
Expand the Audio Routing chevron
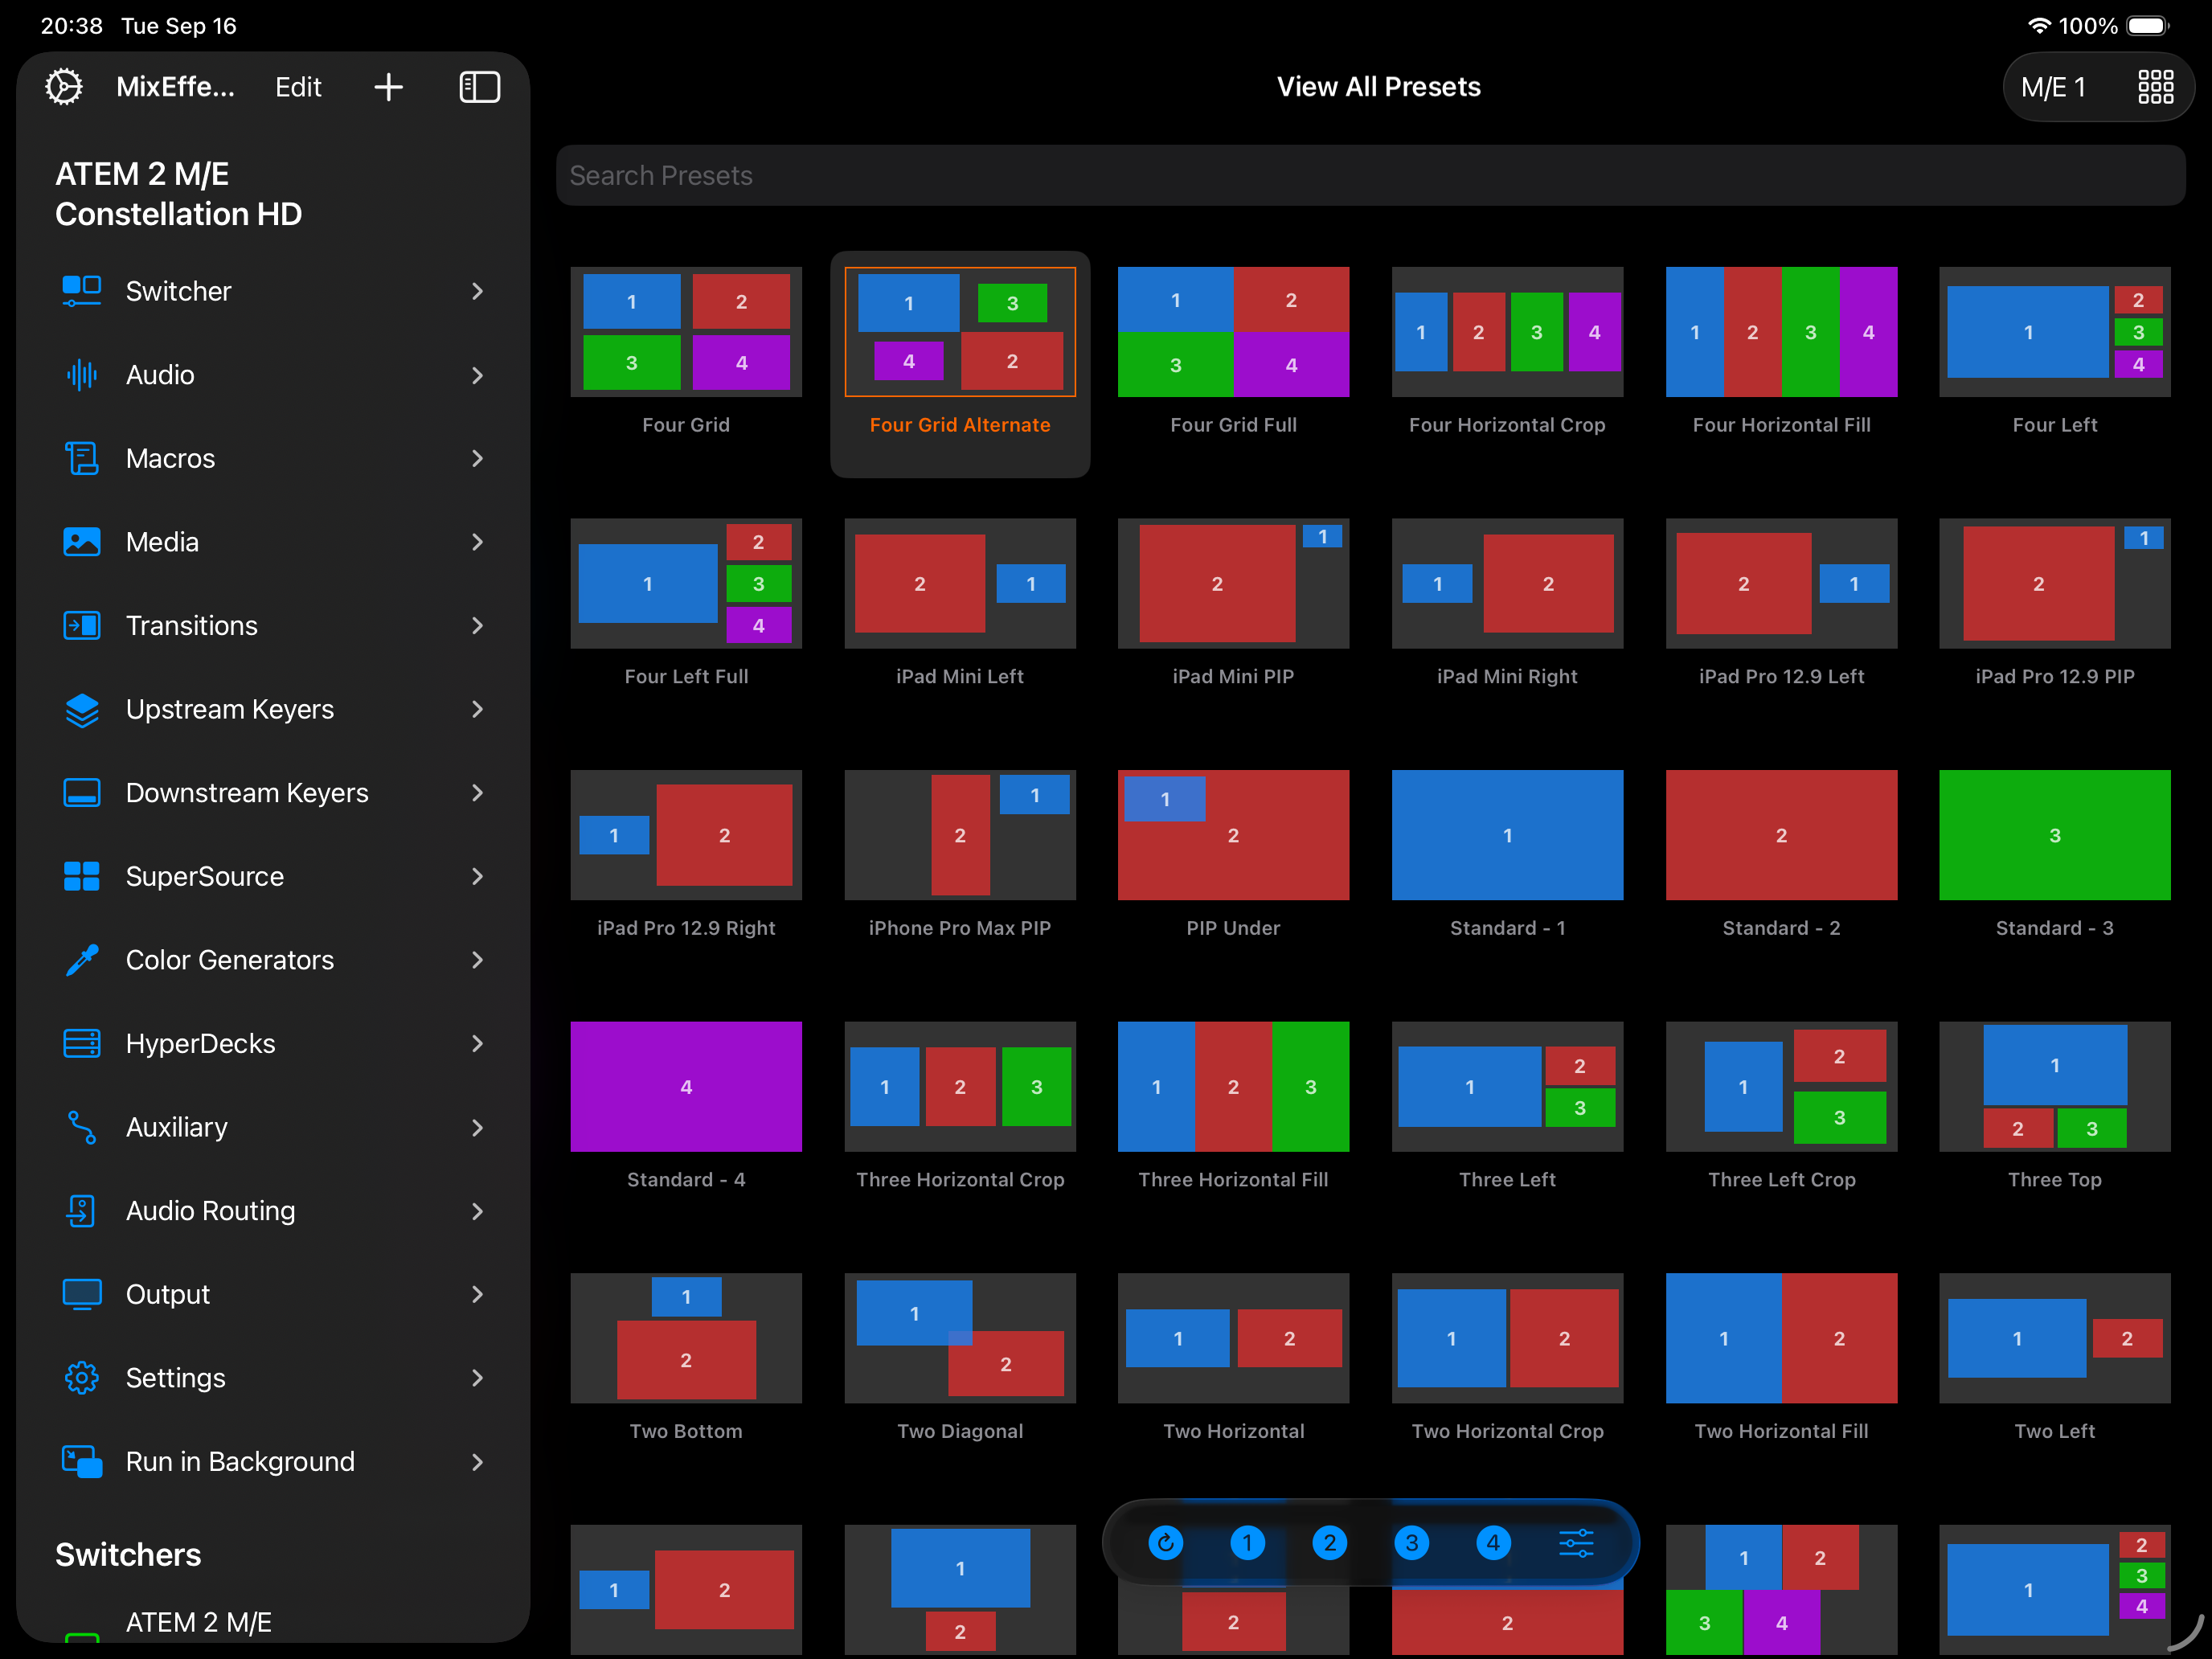pos(477,1211)
